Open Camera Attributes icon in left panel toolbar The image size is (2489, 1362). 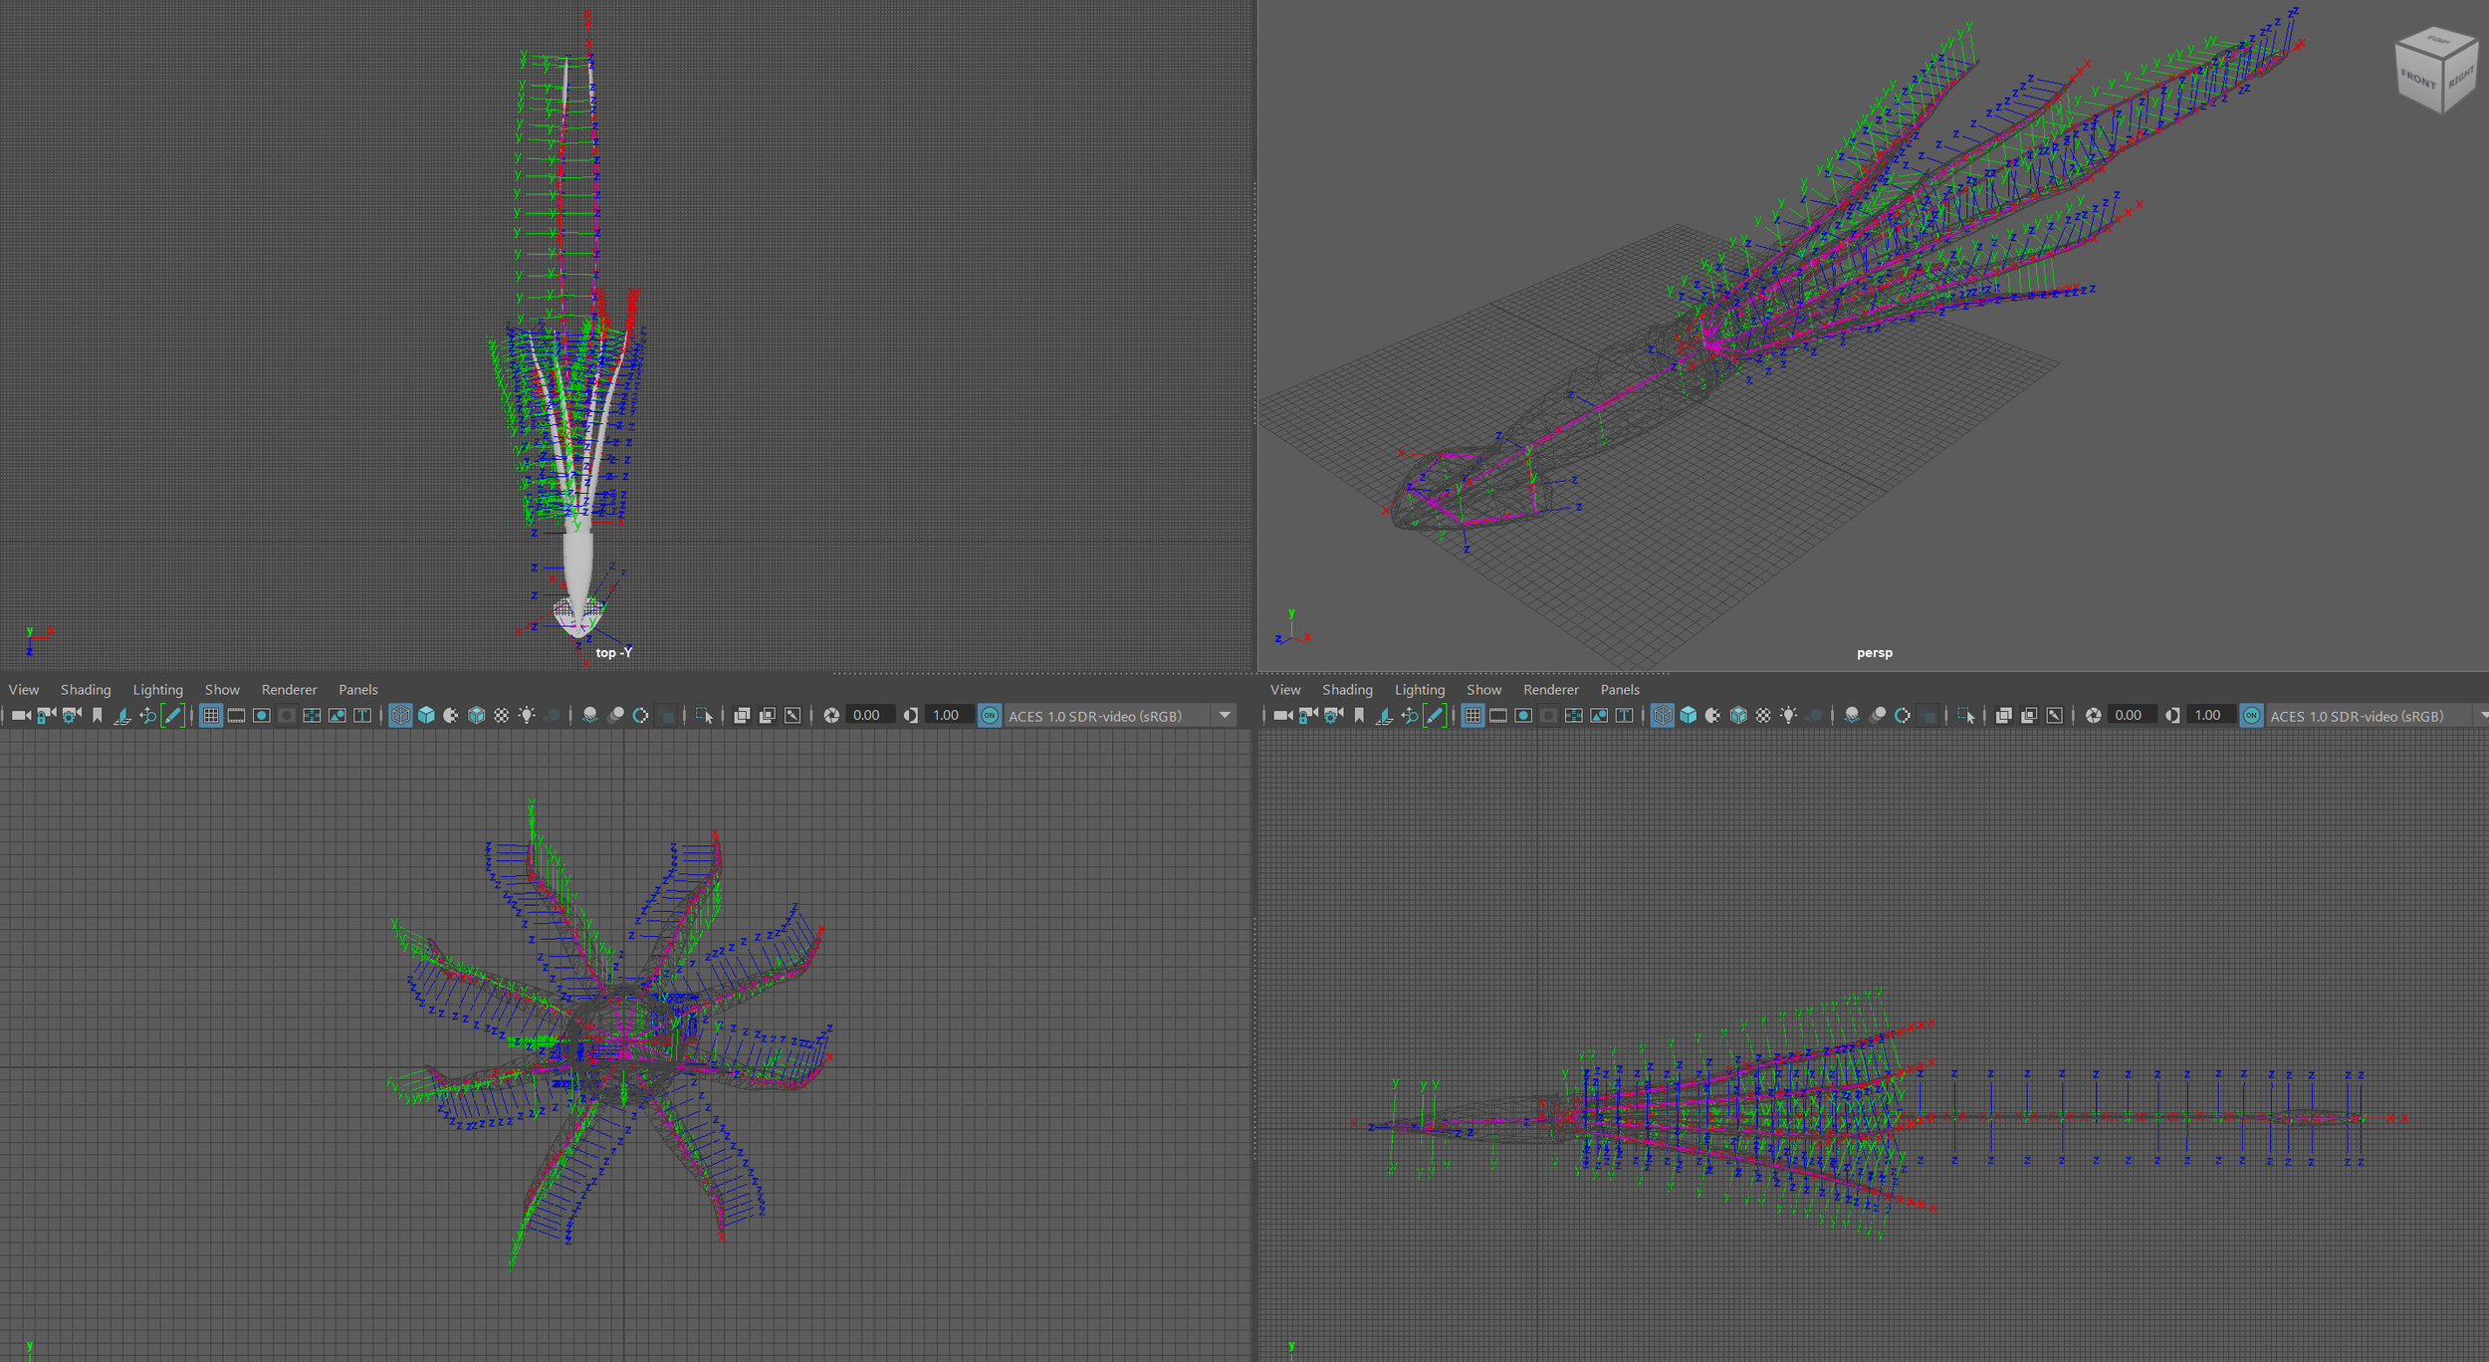71,715
